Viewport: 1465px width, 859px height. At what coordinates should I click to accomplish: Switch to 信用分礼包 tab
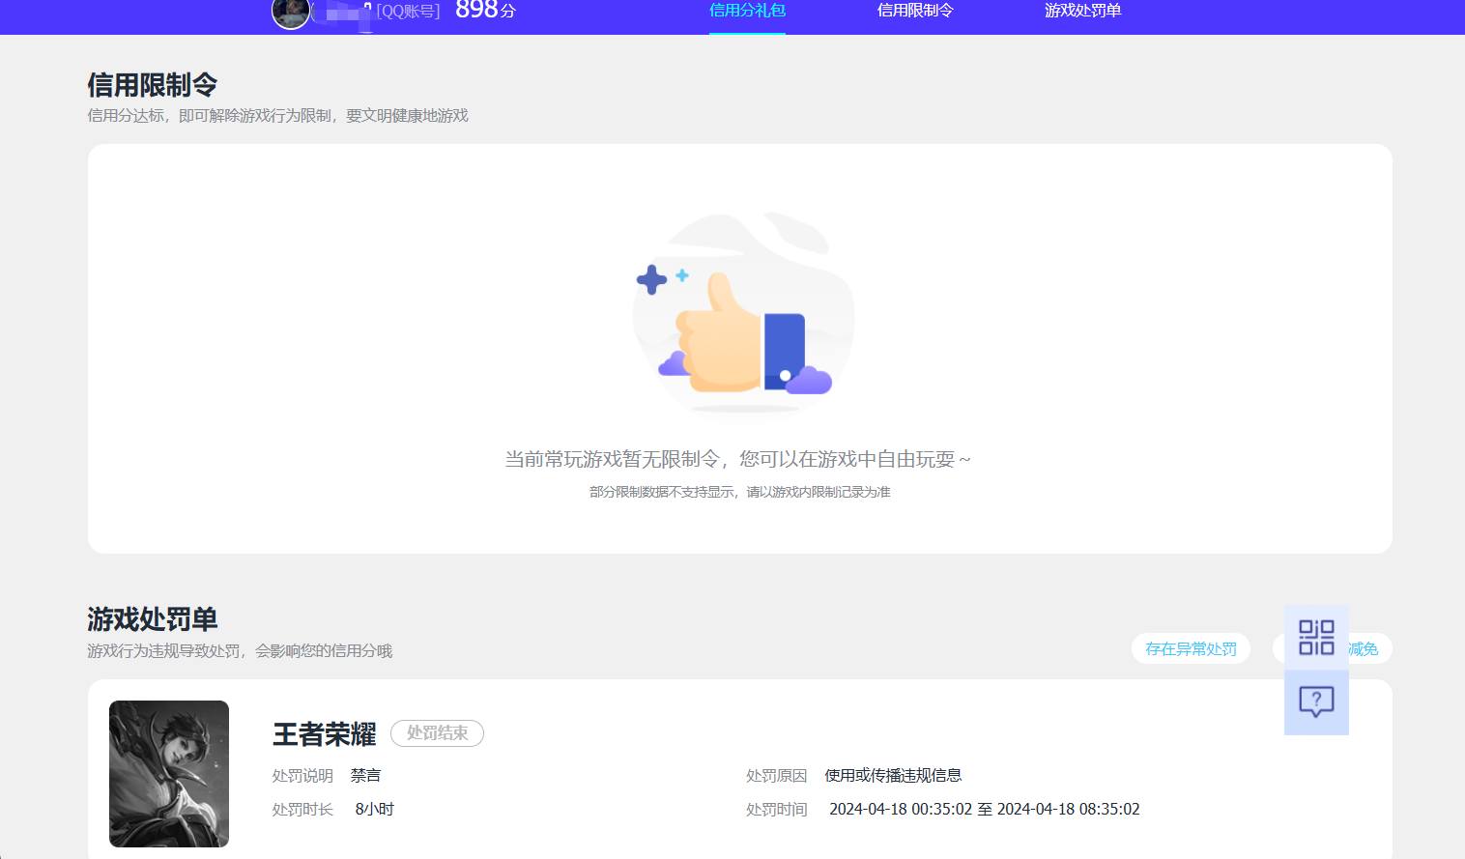[x=747, y=11]
